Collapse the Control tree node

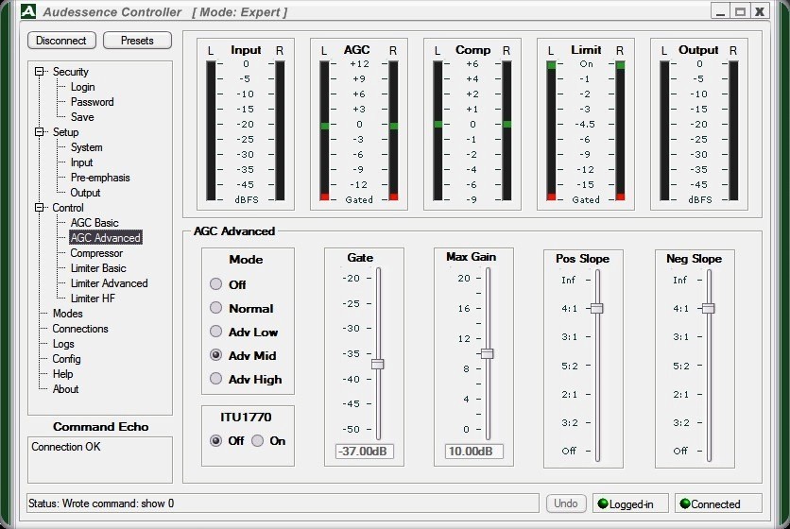40,208
